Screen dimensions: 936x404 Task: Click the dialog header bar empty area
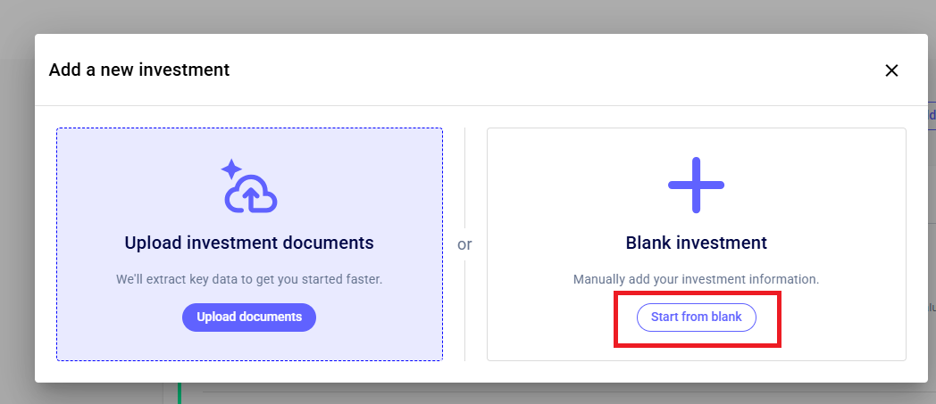[x=536, y=70]
